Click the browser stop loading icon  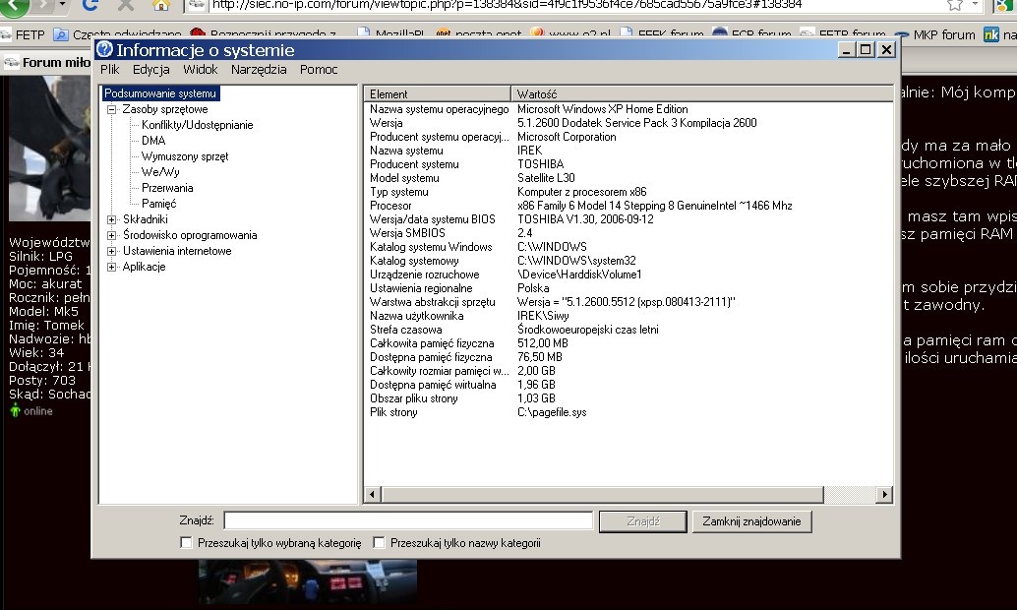coord(126,5)
